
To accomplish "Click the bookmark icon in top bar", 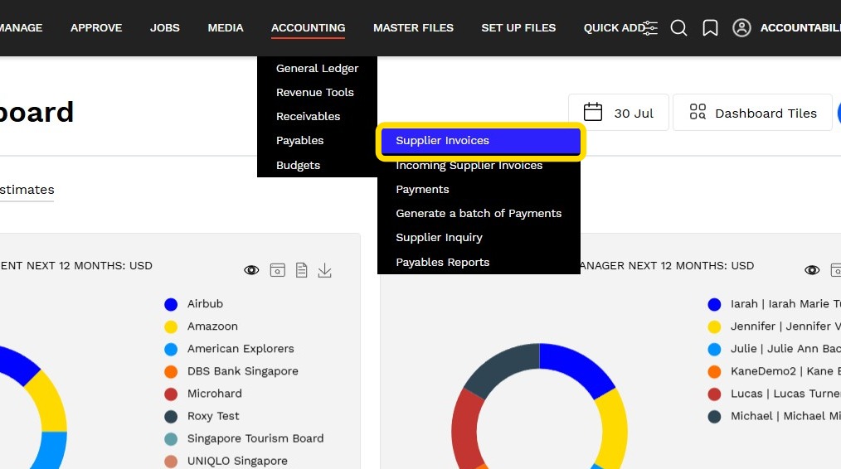I will click(x=710, y=28).
